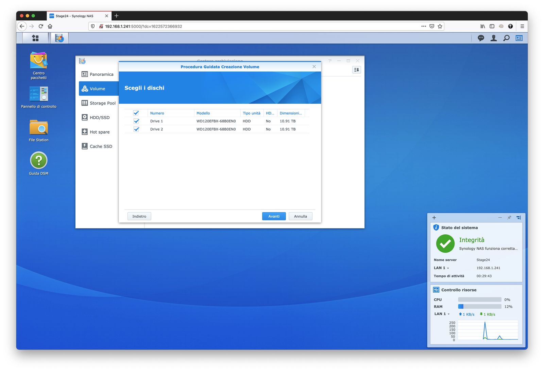Sort by the Numero column header

(171, 113)
